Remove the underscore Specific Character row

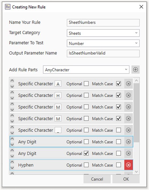tap(128, 130)
